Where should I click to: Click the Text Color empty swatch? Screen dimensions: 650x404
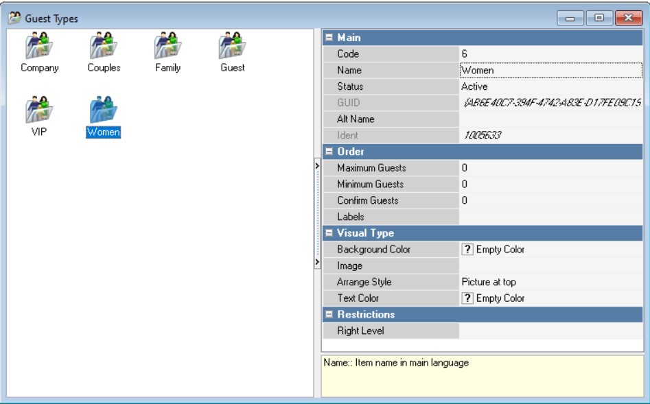click(x=467, y=298)
